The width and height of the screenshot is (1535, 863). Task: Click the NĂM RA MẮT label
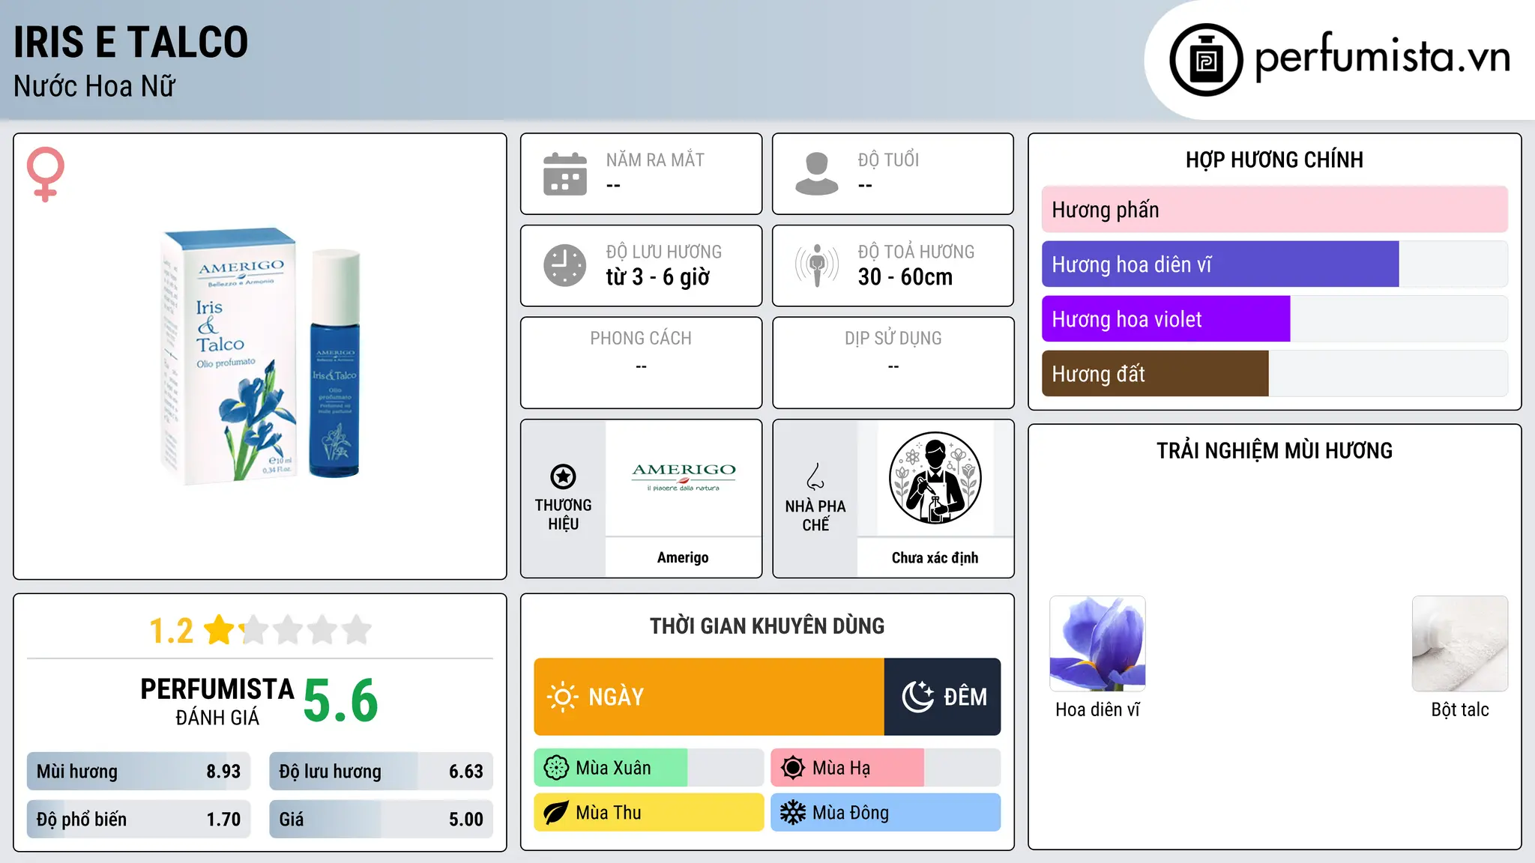tap(655, 160)
